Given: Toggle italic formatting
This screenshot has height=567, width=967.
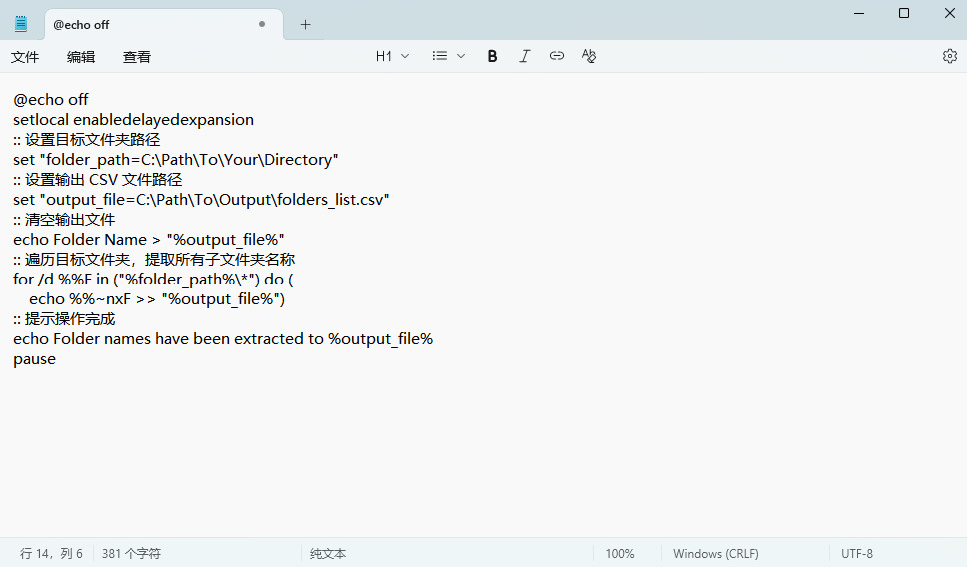Looking at the screenshot, I should click(524, 56).
